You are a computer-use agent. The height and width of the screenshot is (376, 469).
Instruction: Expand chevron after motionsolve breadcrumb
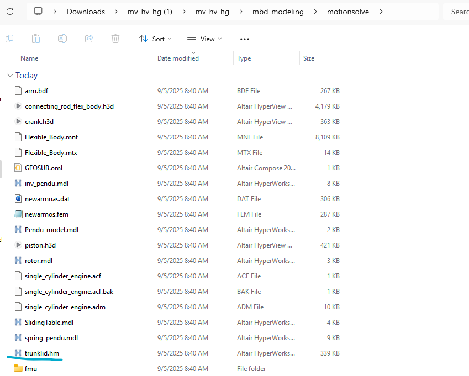[x=381, y=12]
